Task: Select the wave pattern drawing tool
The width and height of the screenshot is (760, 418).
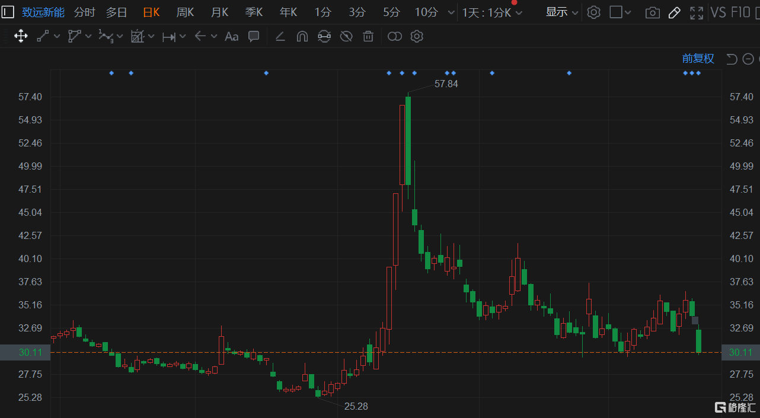Action: click(106, 37)
